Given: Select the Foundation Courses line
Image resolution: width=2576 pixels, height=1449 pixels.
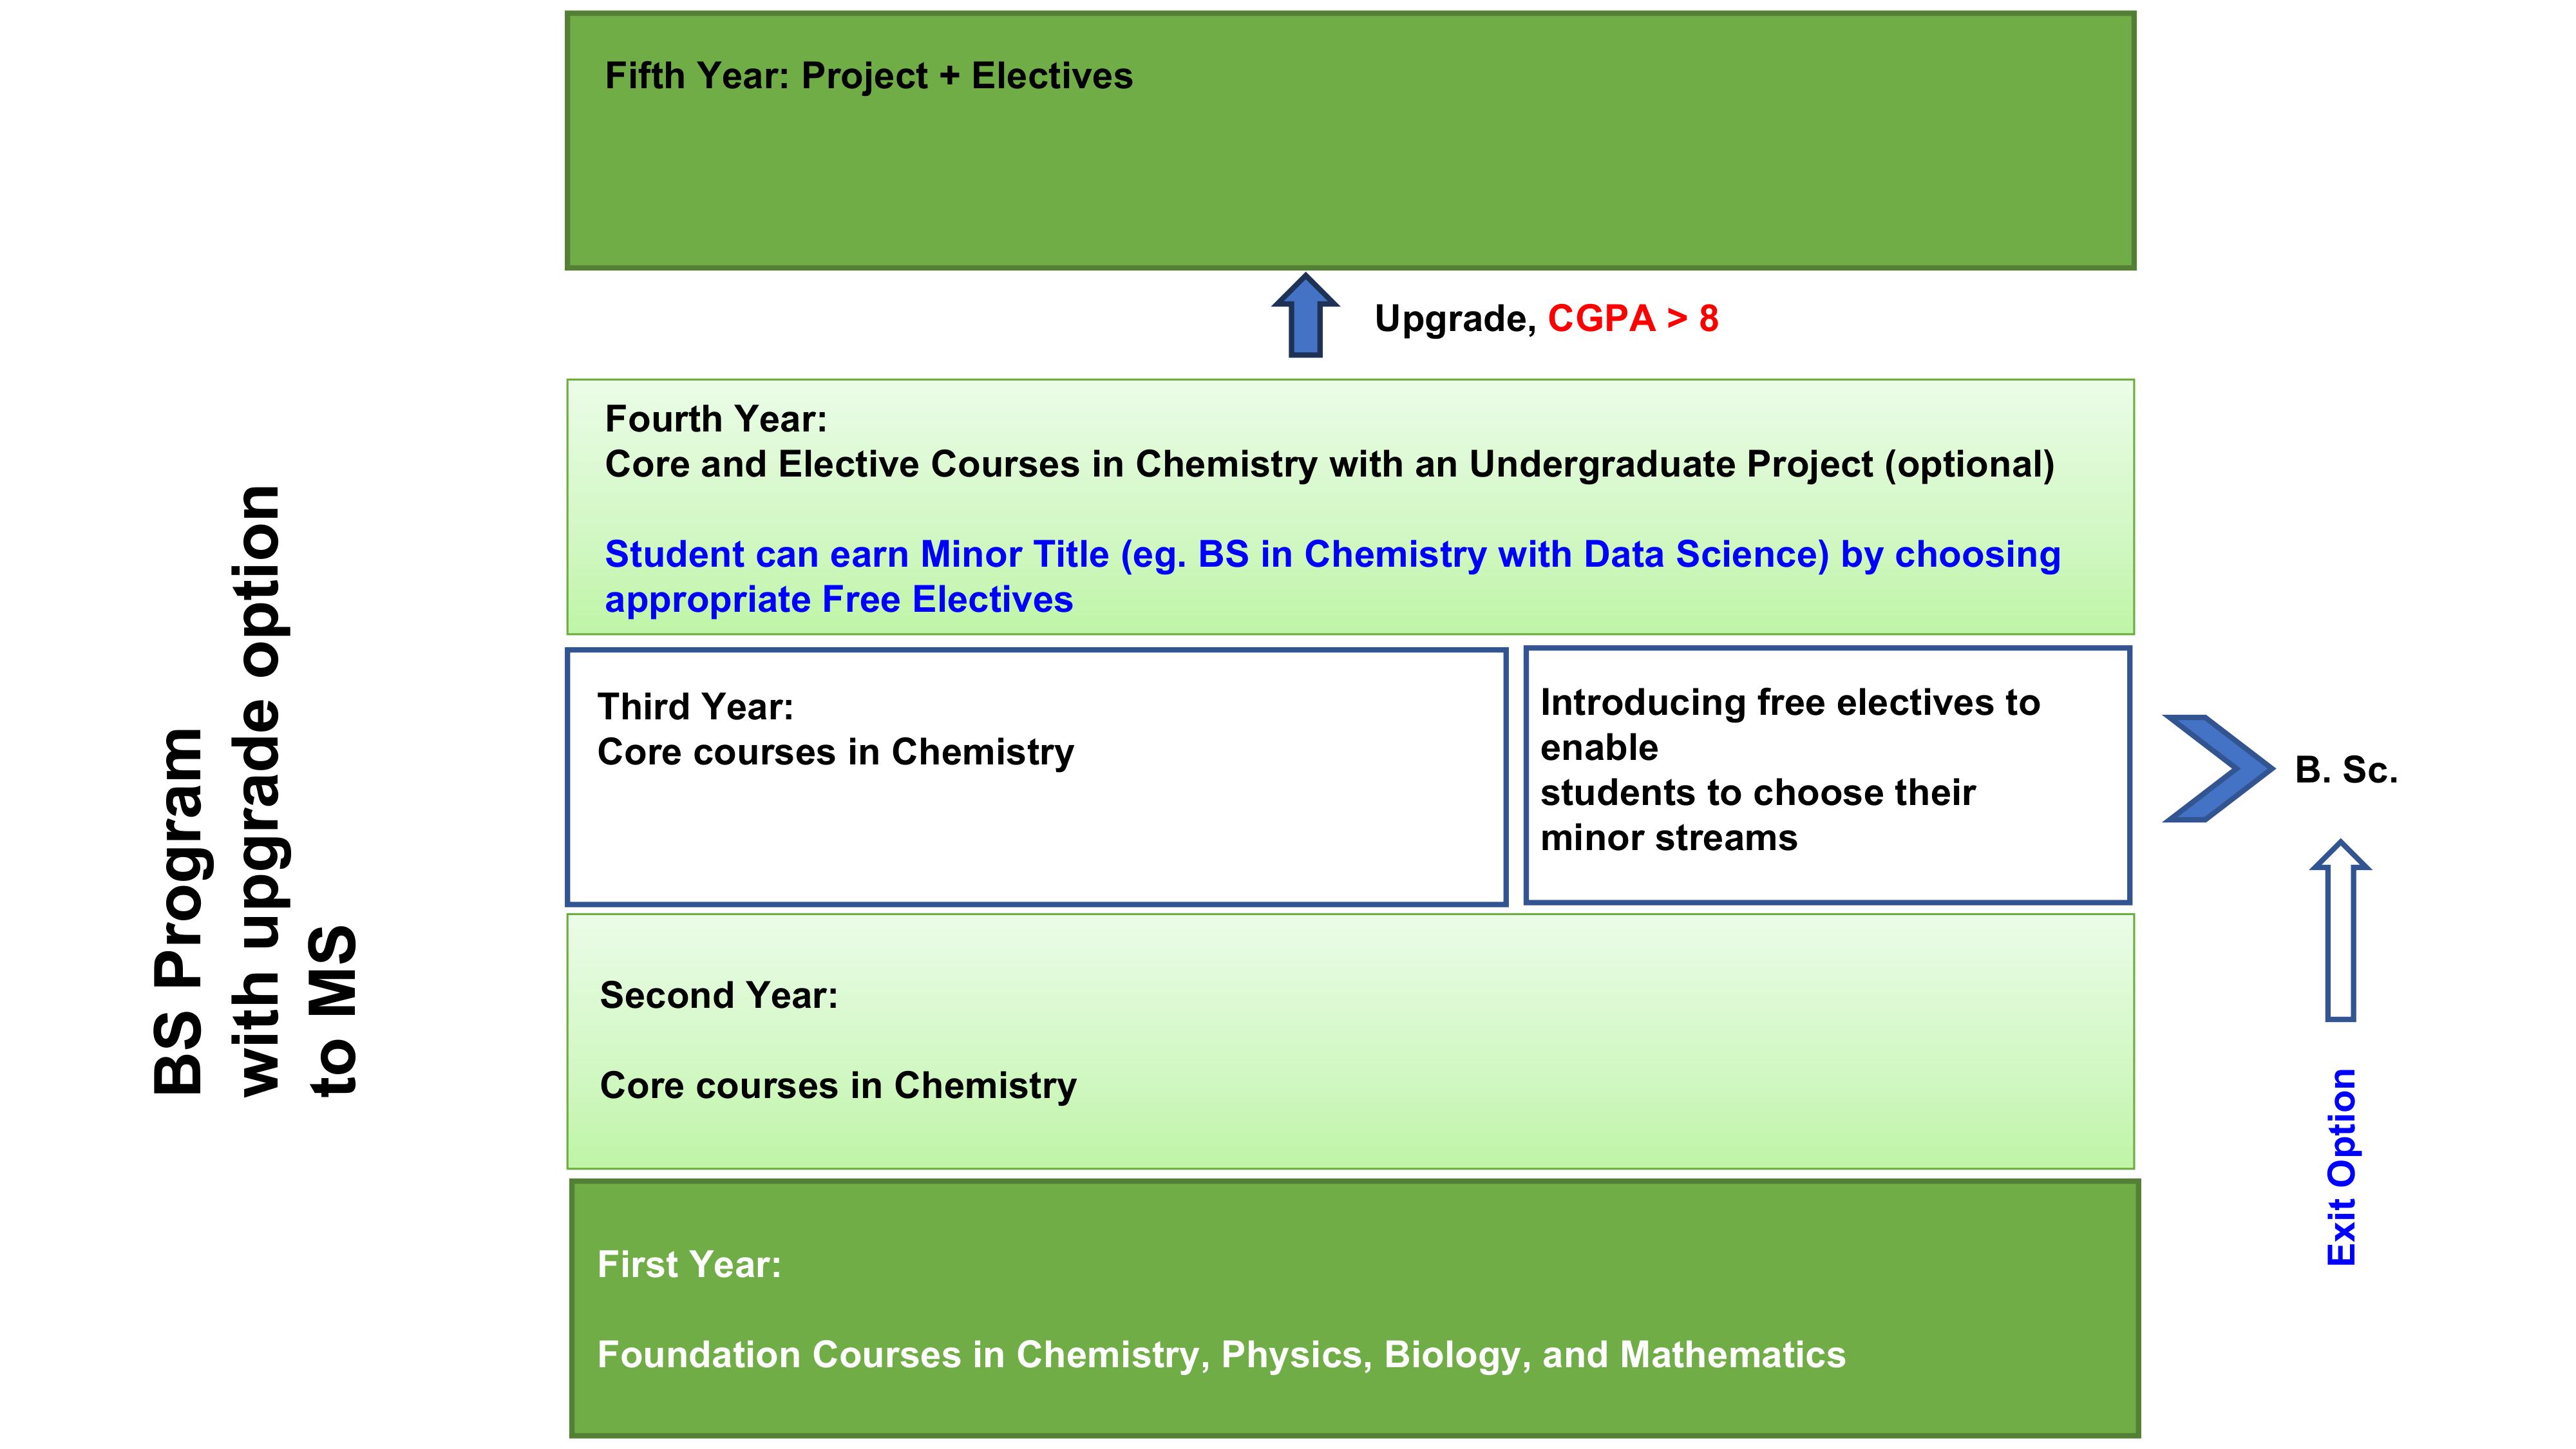Looking at the screenshot, I should (1221, 1355).
